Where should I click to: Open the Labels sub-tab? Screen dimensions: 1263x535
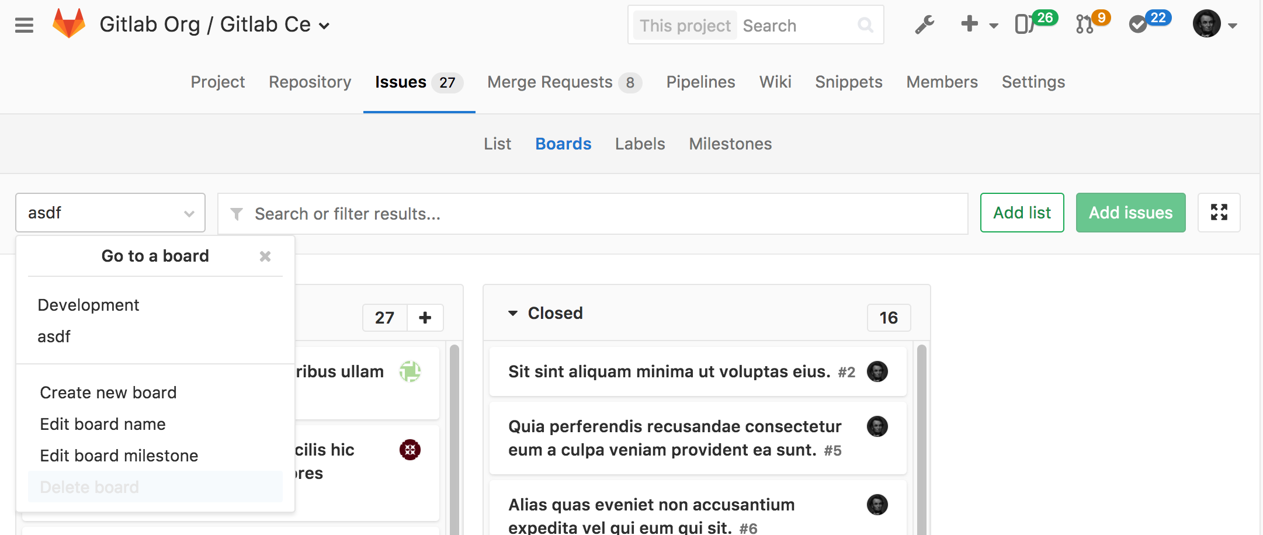pos(640,144)
